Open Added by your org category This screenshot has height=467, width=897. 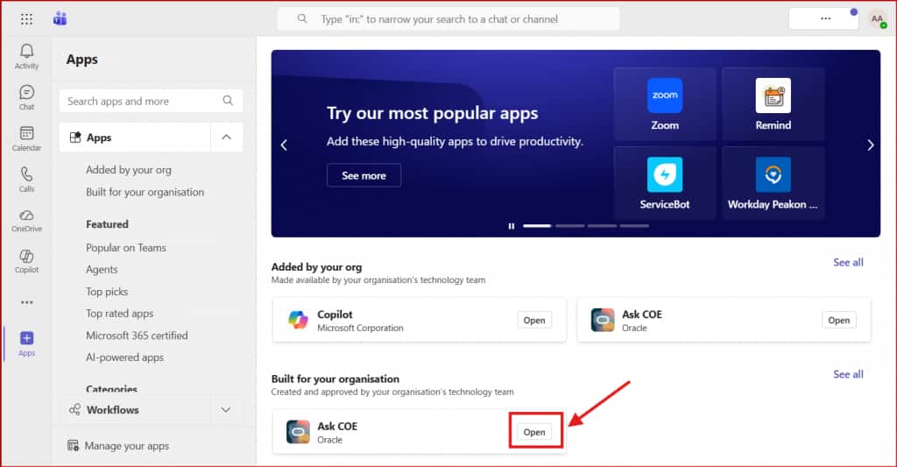point(129,170)
